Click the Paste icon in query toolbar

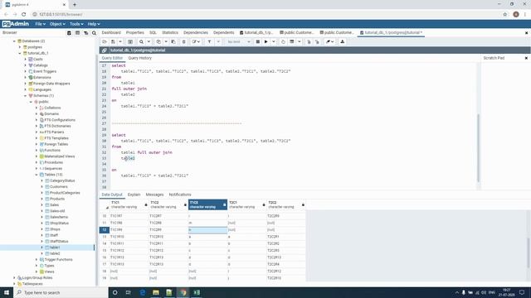point(173,41)
